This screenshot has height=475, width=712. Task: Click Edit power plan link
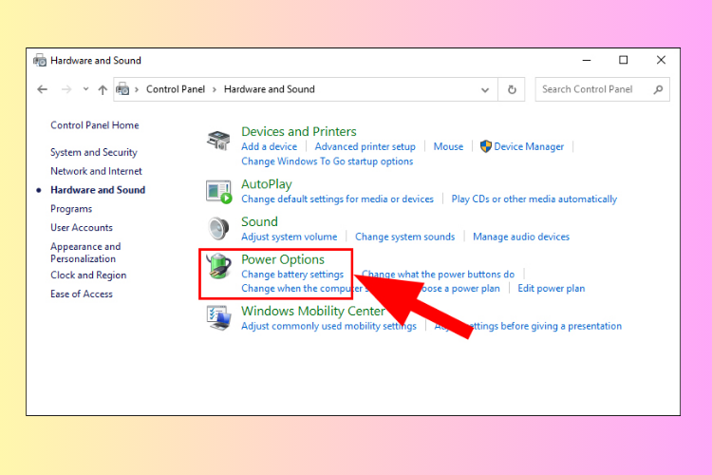tap(552, 289)
